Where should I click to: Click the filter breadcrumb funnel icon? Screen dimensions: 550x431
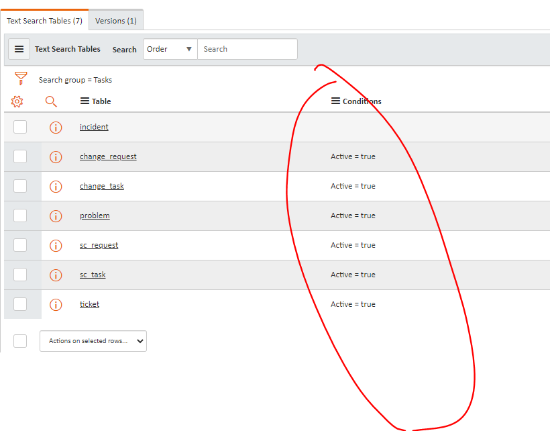pyautogui.click(x=21, y=79)
